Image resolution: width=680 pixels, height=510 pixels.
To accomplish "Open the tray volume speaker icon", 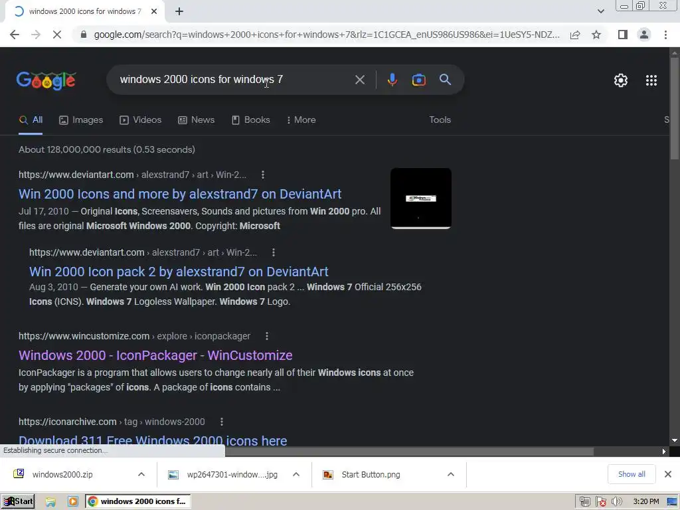I will pos(617,502).
